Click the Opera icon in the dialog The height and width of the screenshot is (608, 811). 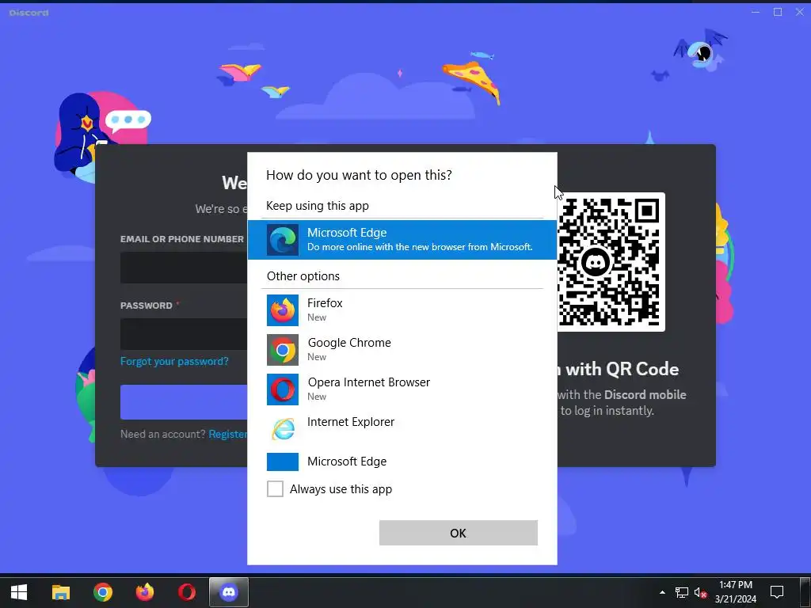[283, 389]
